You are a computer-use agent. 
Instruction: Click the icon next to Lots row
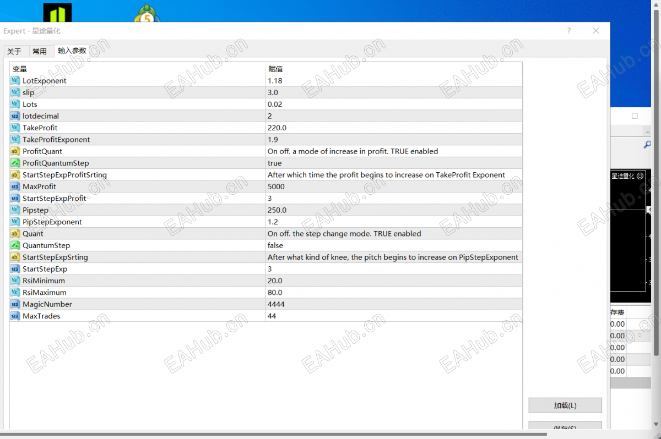point(15,104)
